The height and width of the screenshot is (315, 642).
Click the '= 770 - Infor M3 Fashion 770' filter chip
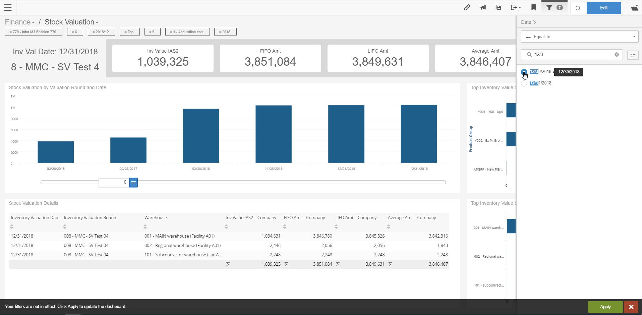pos(33,32)
